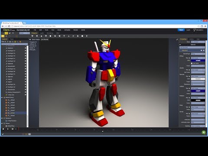Open the world coordinate dropdown
208x156 pixels.
click(24, 33)
